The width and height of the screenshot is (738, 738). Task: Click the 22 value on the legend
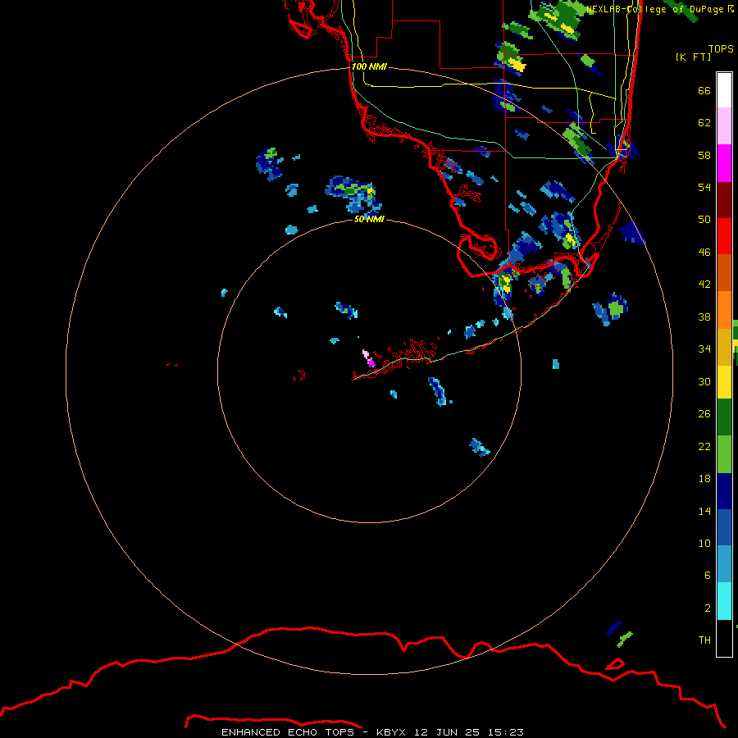pos(704,446)
